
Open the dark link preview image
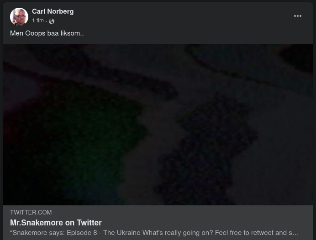(x=158, y=124)
